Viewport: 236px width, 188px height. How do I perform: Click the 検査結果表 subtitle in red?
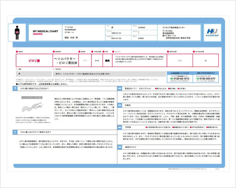pyautogui.click(x=38, y=34)
